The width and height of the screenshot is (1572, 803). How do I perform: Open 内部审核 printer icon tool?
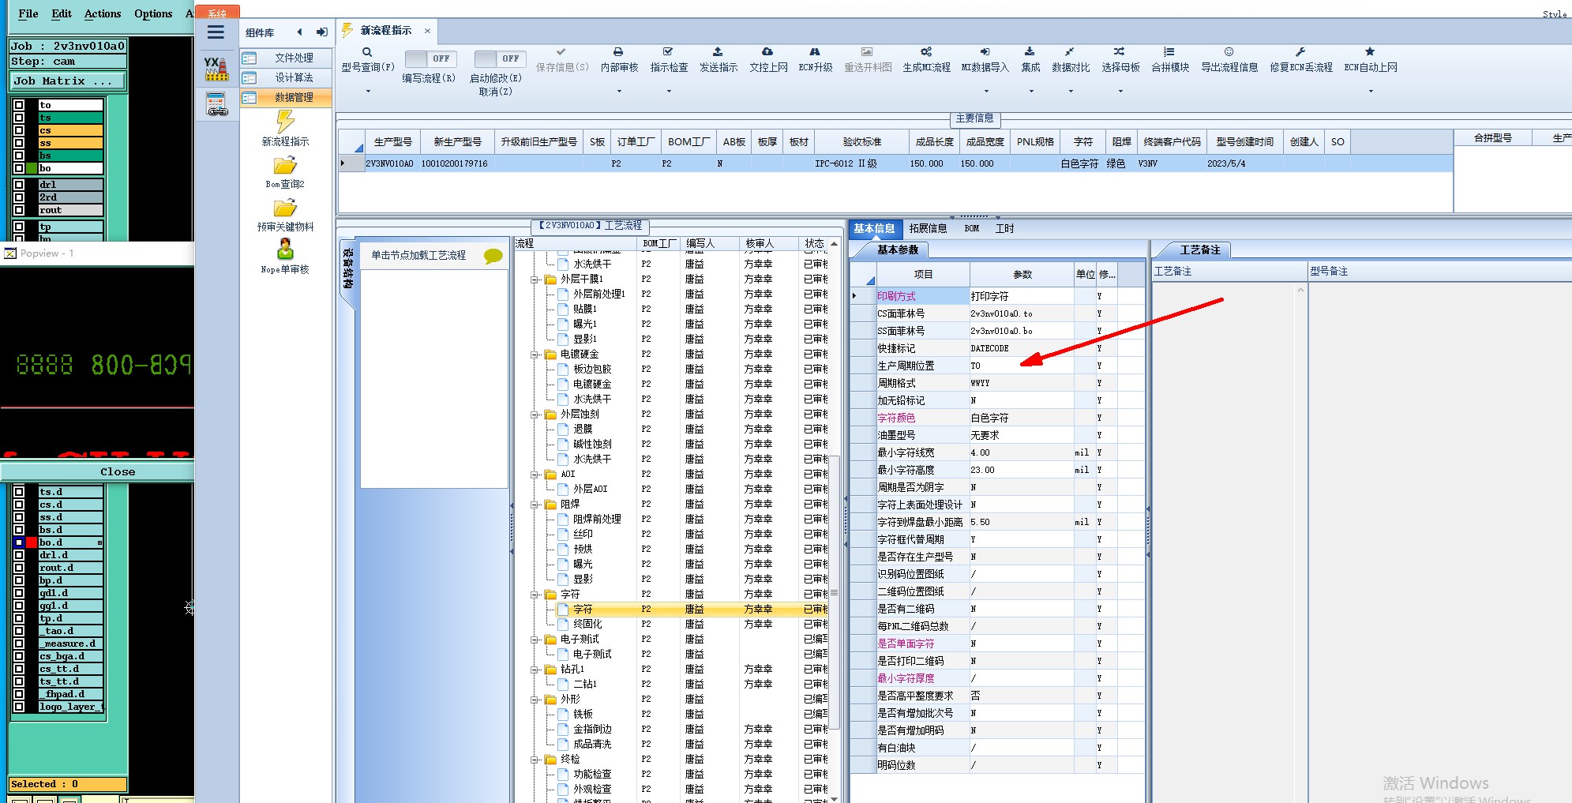[618, 52]
